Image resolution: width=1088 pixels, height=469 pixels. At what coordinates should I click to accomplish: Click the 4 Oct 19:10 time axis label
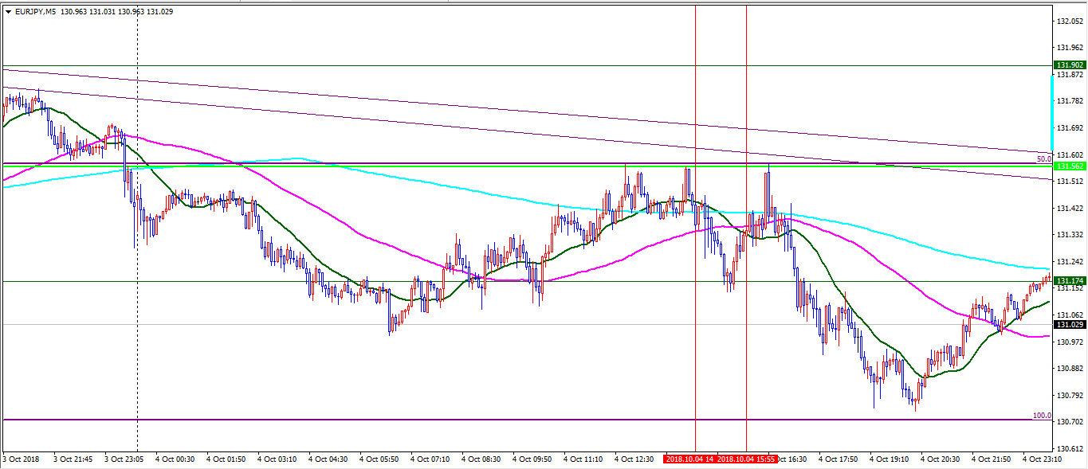point(890,459)
